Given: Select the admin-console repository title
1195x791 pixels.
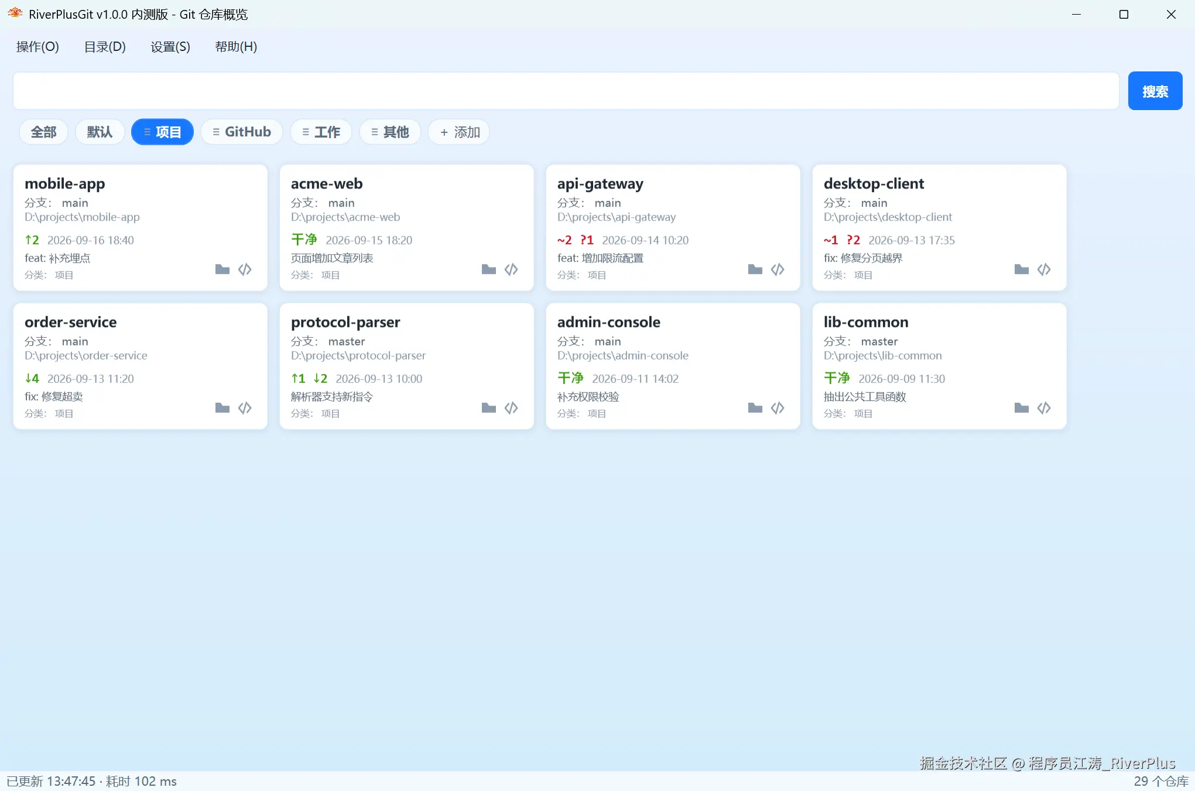Looking at the screenshot, I should (x=608, y=322).
